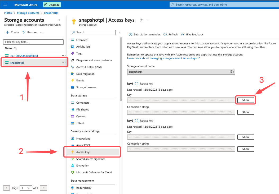Viewport: 279px width, 194px height.
Task: Click the key1 Rotate key icon
Action: click(x=137, y=84)
